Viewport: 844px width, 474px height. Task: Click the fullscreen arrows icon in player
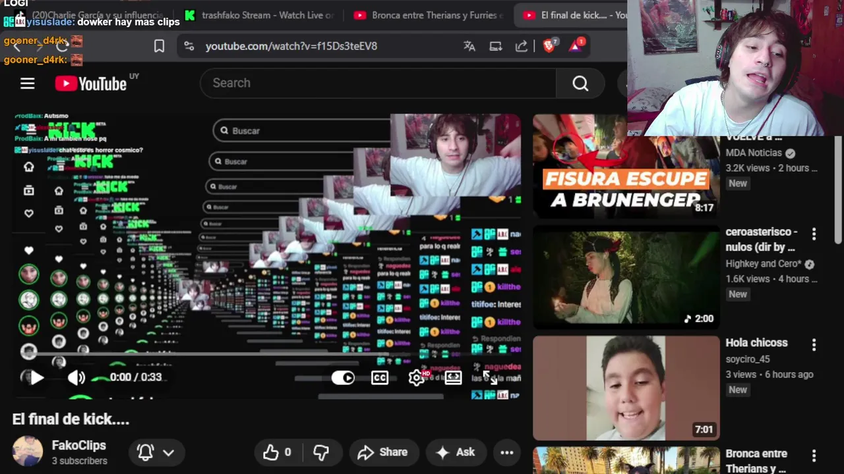tap(490, 377)
